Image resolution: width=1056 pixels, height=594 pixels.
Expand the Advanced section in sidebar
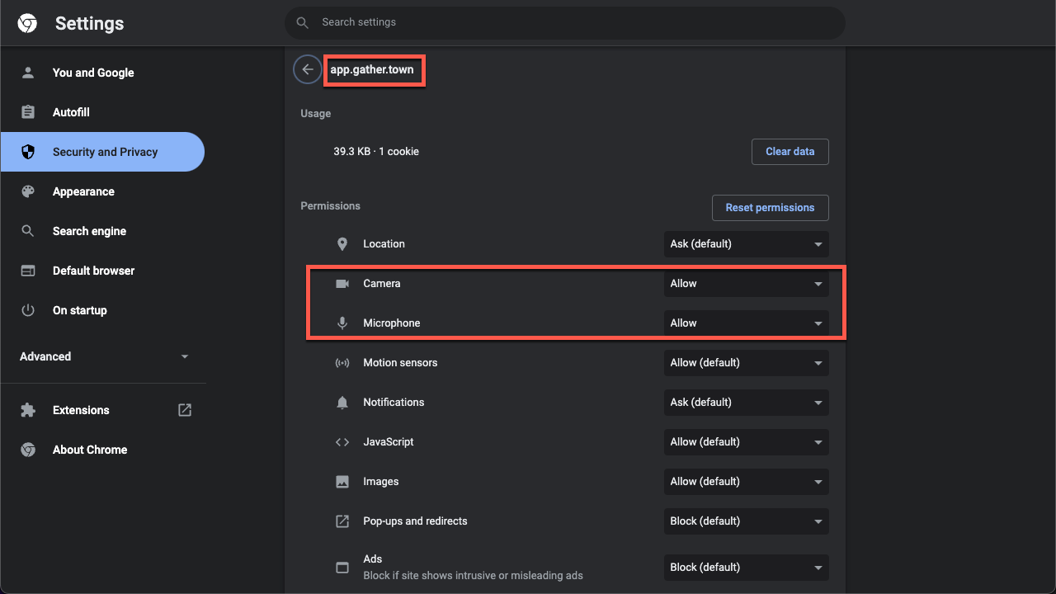[103, 356]
